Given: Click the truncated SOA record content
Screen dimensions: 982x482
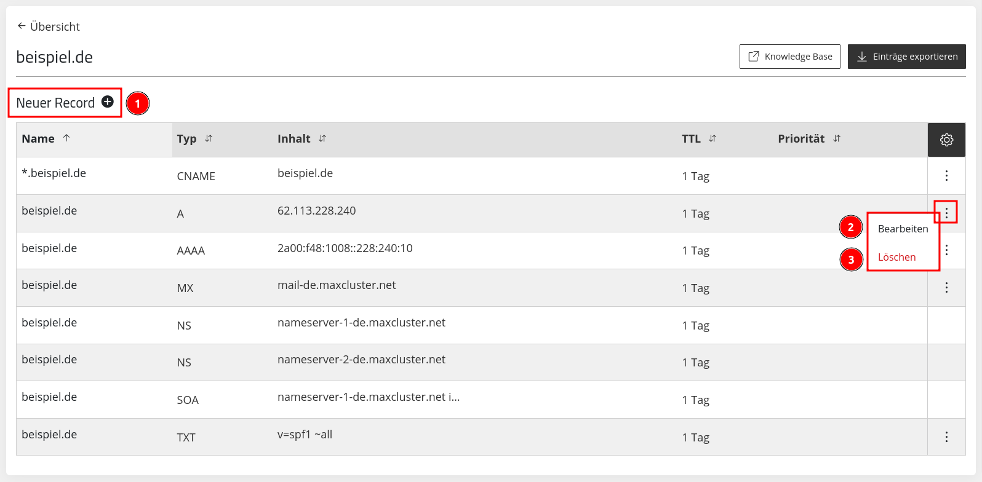Looking at the screenshot, I should pyautogui.click(x=369, y=397).
